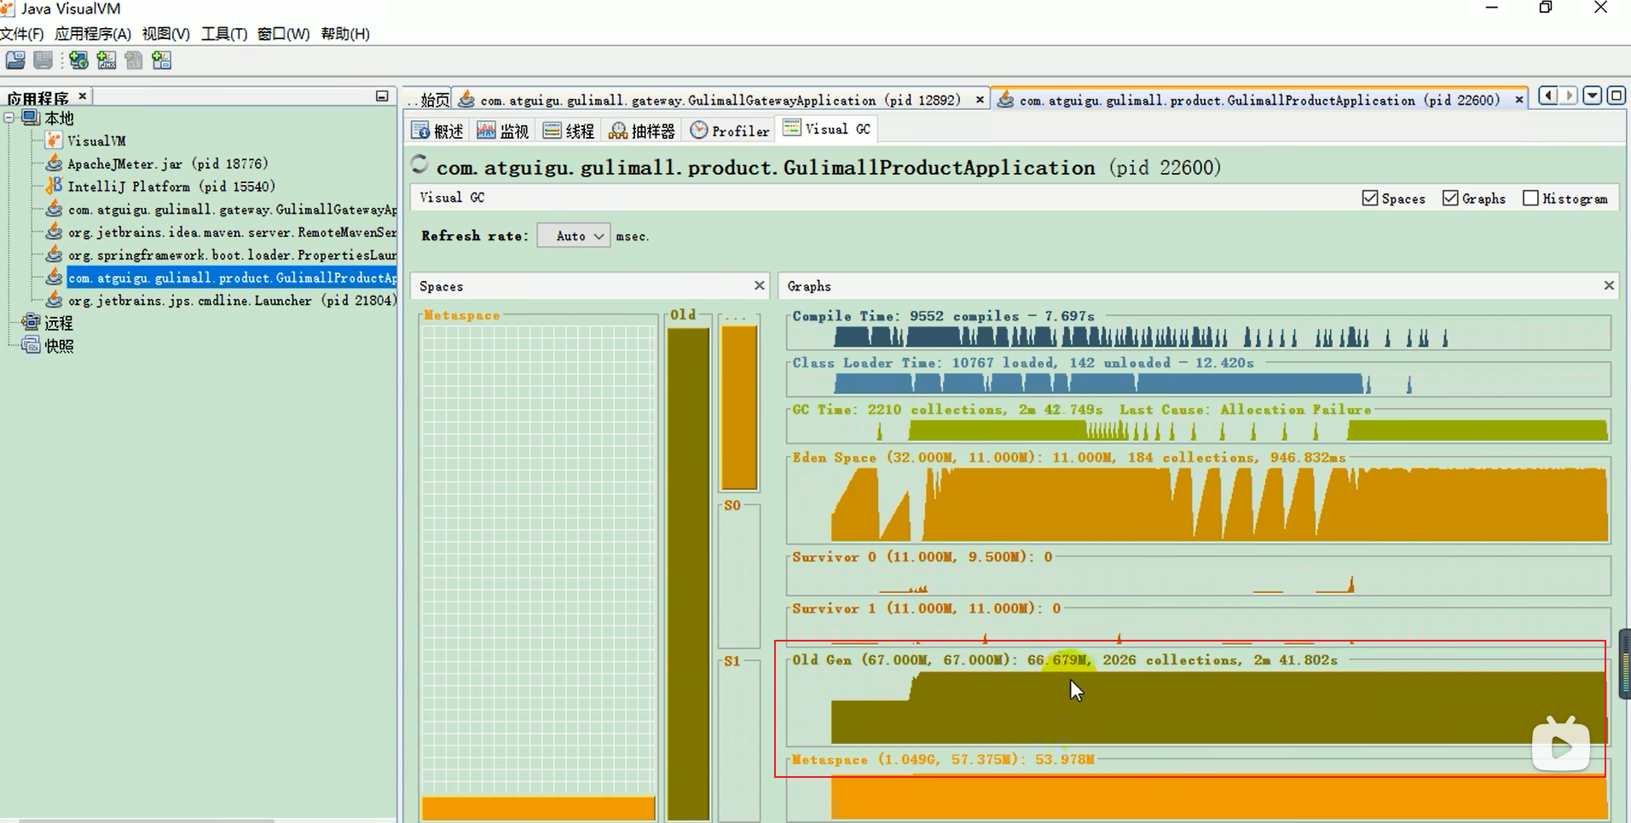Open the 工具(T) menu
Screen dimensions: 1631x823
tap(224, 33)
